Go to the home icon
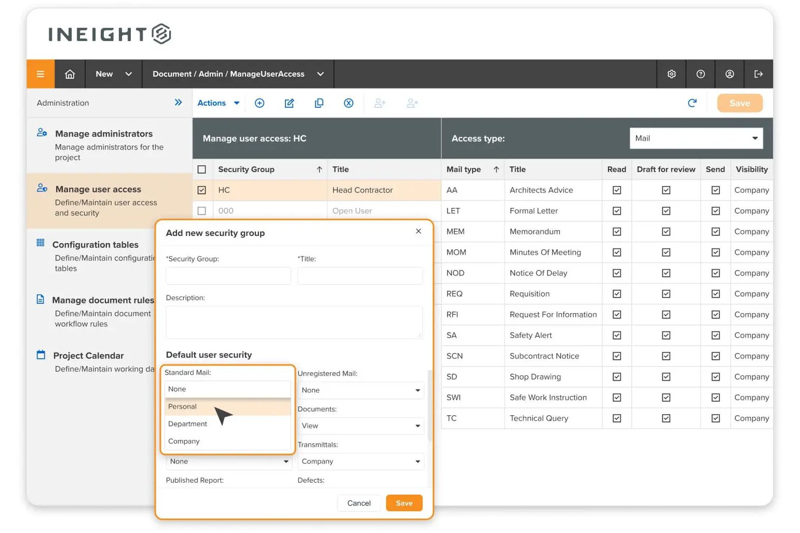The height and width of the screenshot is (533, 800). 70,74
